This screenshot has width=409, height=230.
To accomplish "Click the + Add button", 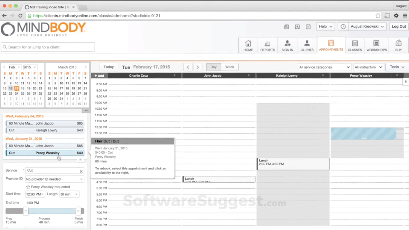I will point(99,76).
